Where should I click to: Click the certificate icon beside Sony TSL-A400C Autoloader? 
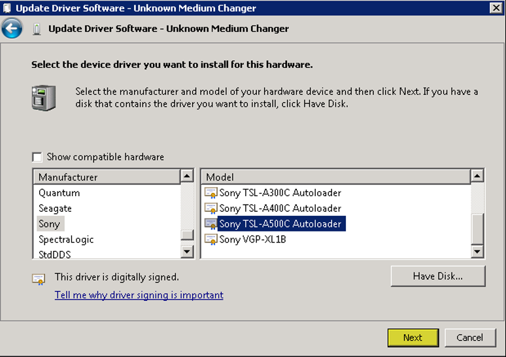pos(211,208)
